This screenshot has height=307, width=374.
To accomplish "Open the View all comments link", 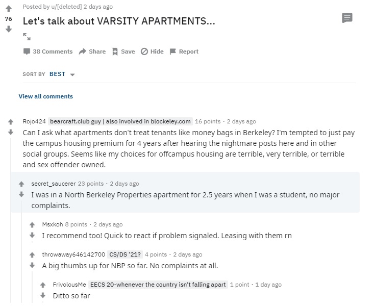I will [x=46, y=96].
